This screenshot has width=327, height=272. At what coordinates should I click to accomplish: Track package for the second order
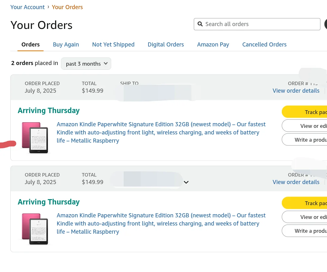[x=304, y=203]
